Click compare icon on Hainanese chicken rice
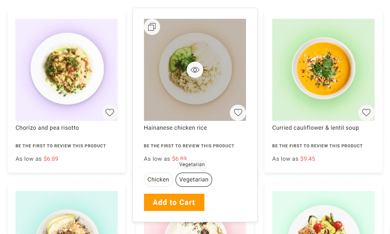The width and height of the screenshot is (390, 234). 152,27
